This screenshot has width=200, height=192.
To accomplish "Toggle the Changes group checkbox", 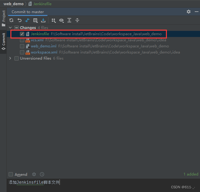I will point(17,28).
